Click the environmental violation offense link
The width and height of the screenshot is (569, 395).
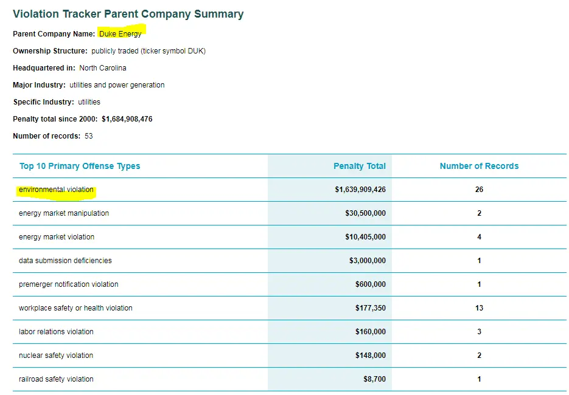click(x=56, y=190)
